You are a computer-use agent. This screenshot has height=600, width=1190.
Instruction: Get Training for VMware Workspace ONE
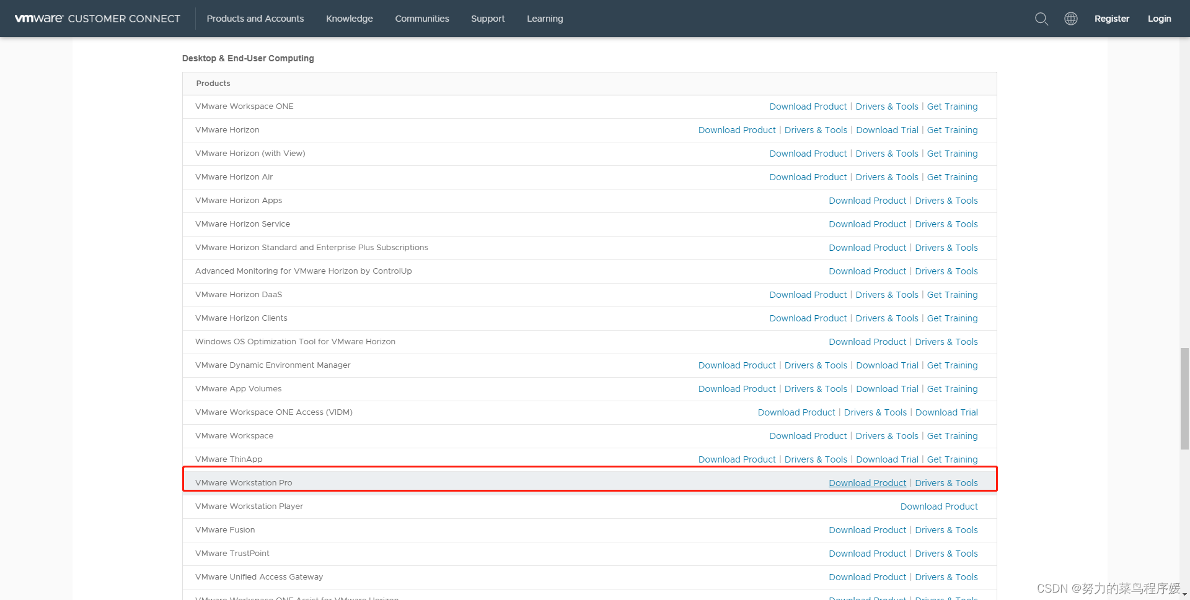tap(952, 107)
